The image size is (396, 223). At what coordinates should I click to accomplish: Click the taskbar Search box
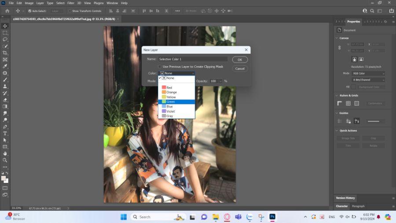tap(158, 217)
